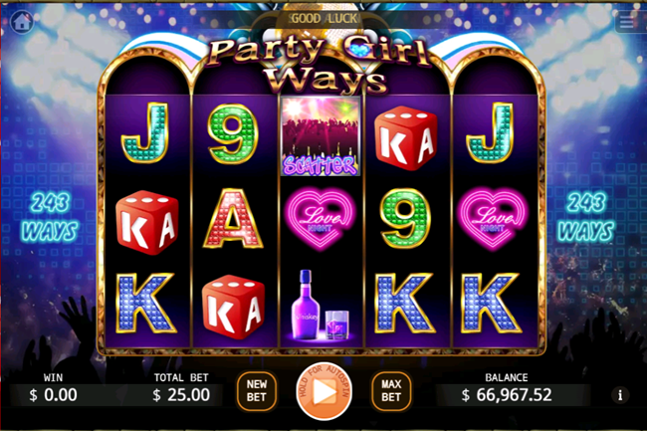The width and height of the screenshot is (647, 431).
Task: Open the info icon near balance
Action: (x=620, y=395)
